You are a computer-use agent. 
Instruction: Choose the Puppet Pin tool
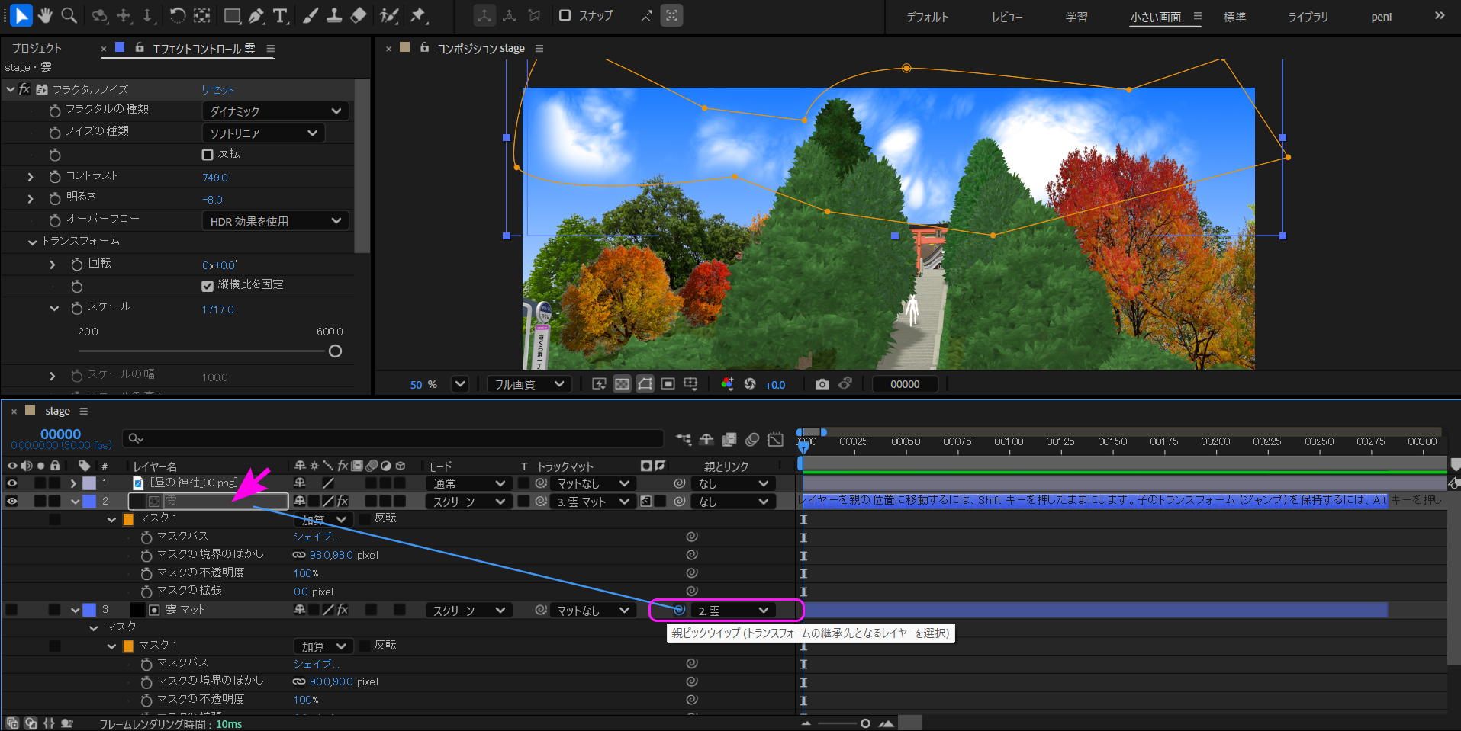(x=418, y=15)
